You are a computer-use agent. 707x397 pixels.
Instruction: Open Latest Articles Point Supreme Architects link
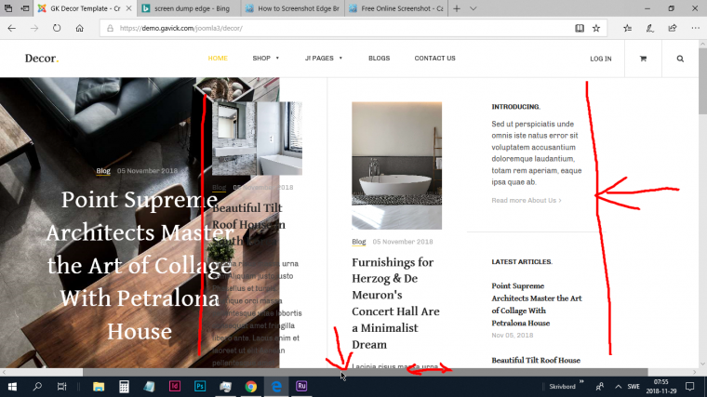pos(537,304)
